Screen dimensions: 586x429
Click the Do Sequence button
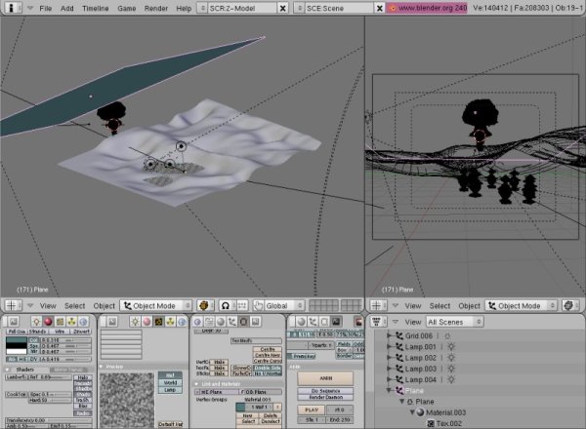pyautogui.click(x=325, y=391)
